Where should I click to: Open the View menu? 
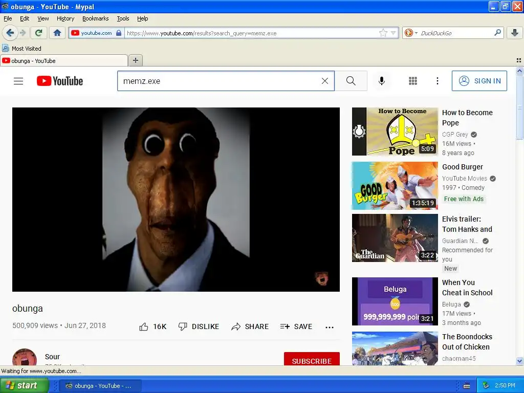click(43, 19)
